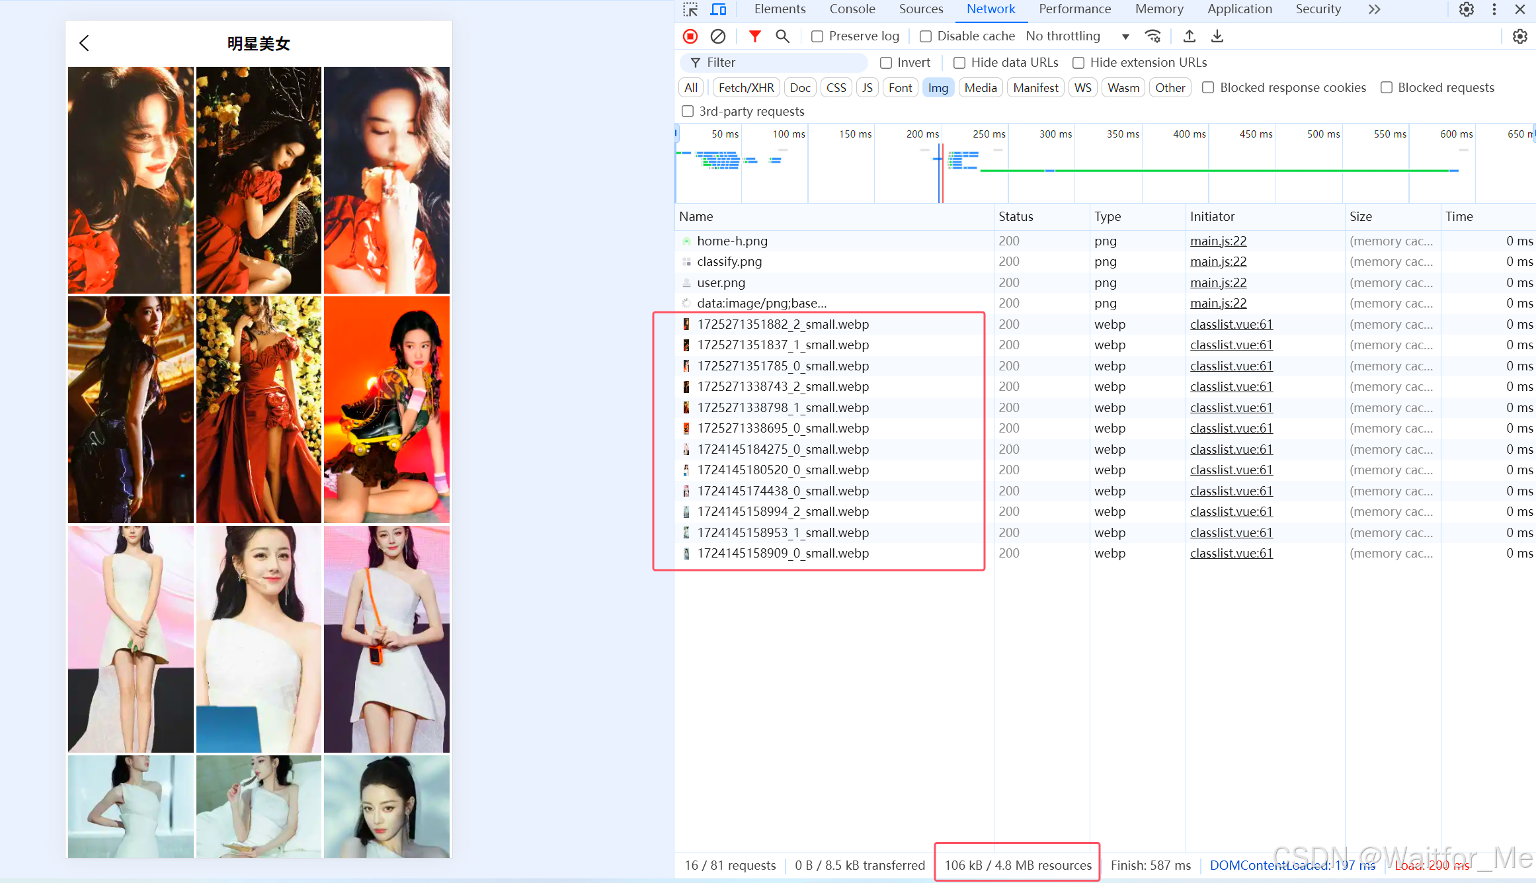Open the DevTools three-dot customize menu

coord(1494,9)
